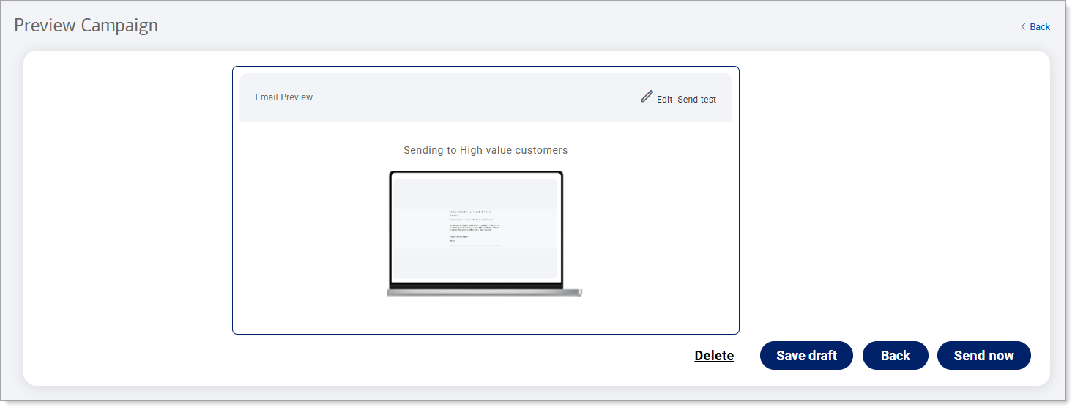
Task: Click the Edit text label
Action: [664, 100]
